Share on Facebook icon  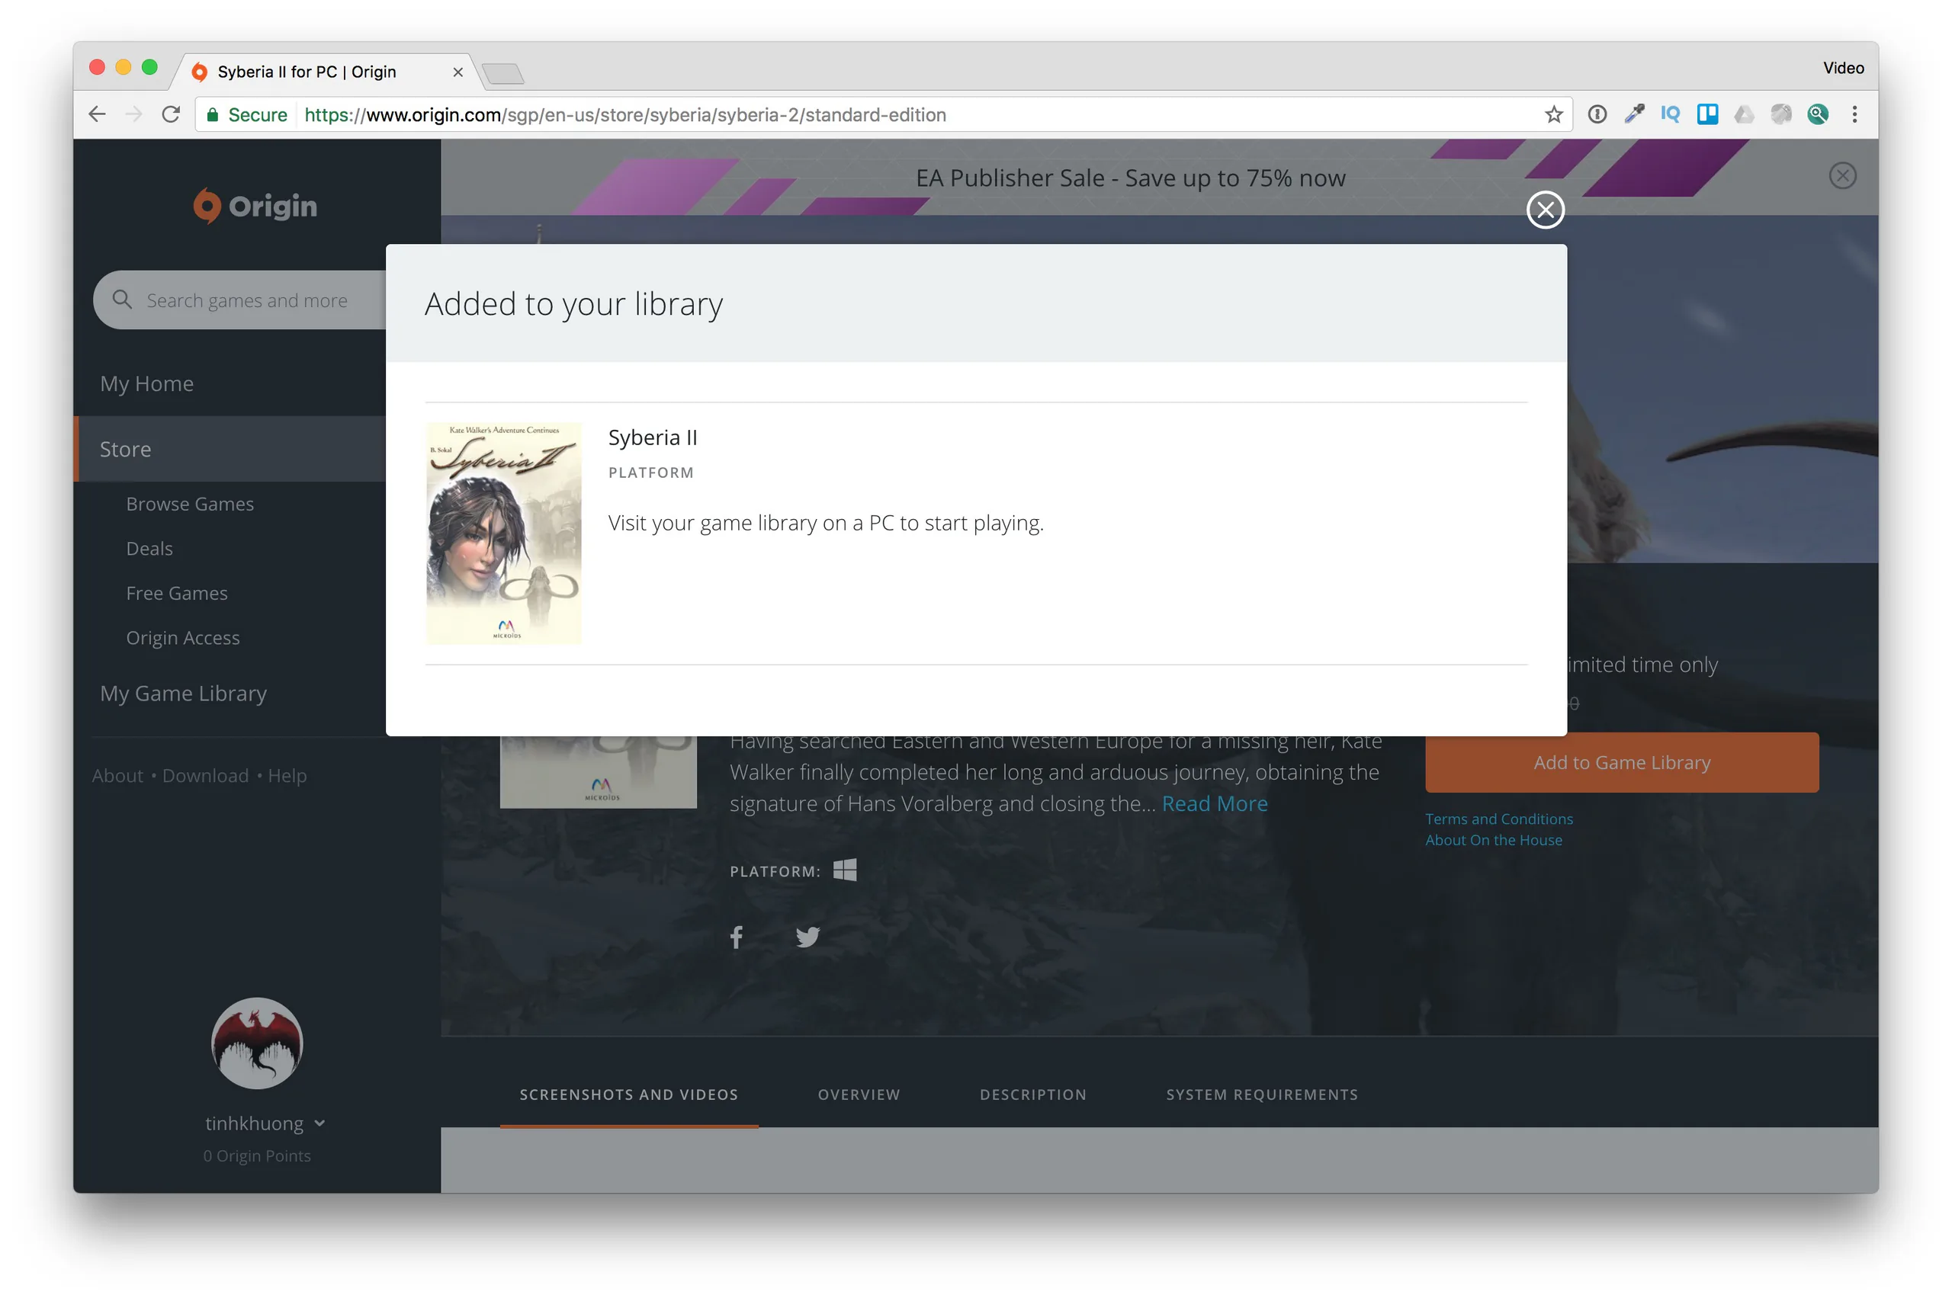coord(737,937)
